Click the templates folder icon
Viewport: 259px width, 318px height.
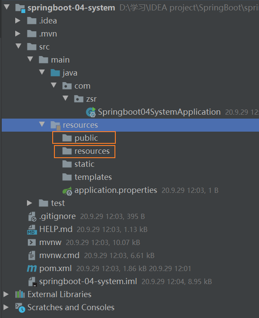67,177
